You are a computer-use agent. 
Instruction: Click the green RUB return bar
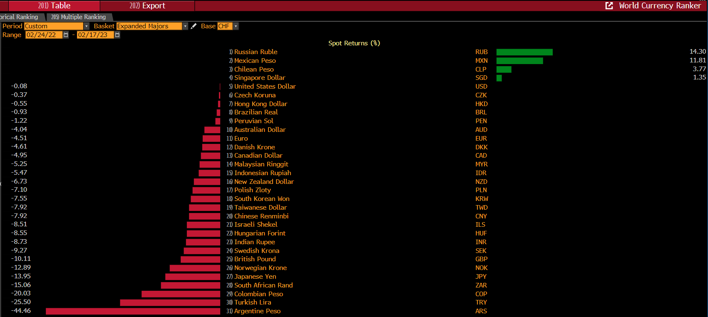[524, 52]
